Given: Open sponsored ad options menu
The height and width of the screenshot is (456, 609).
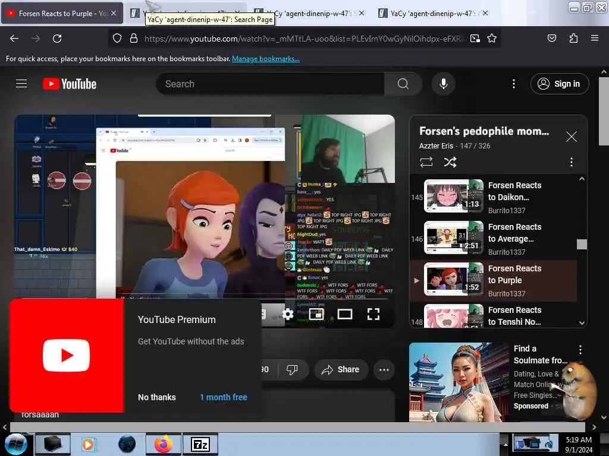Looking at the screenshot, I should pyautogui.click(x=580, y=350).
